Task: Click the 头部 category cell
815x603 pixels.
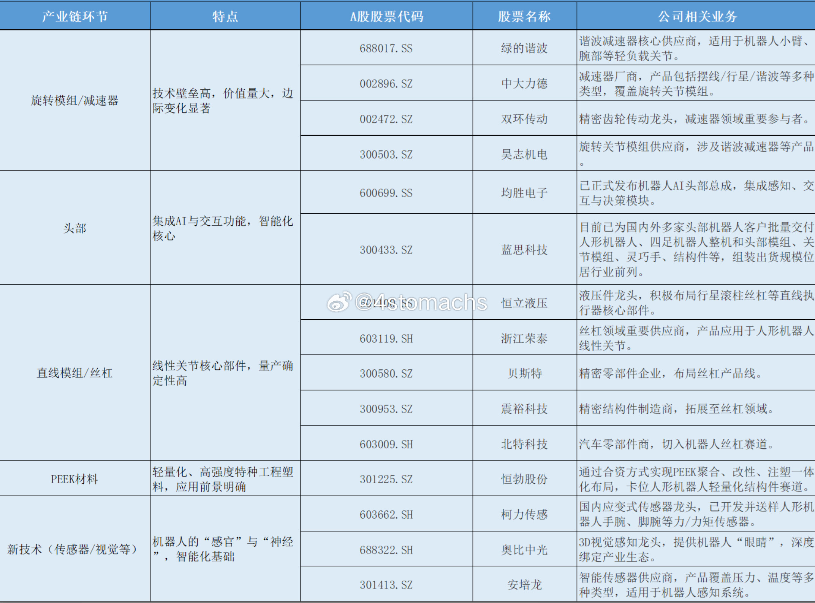Action: click(x=75, y=228)
